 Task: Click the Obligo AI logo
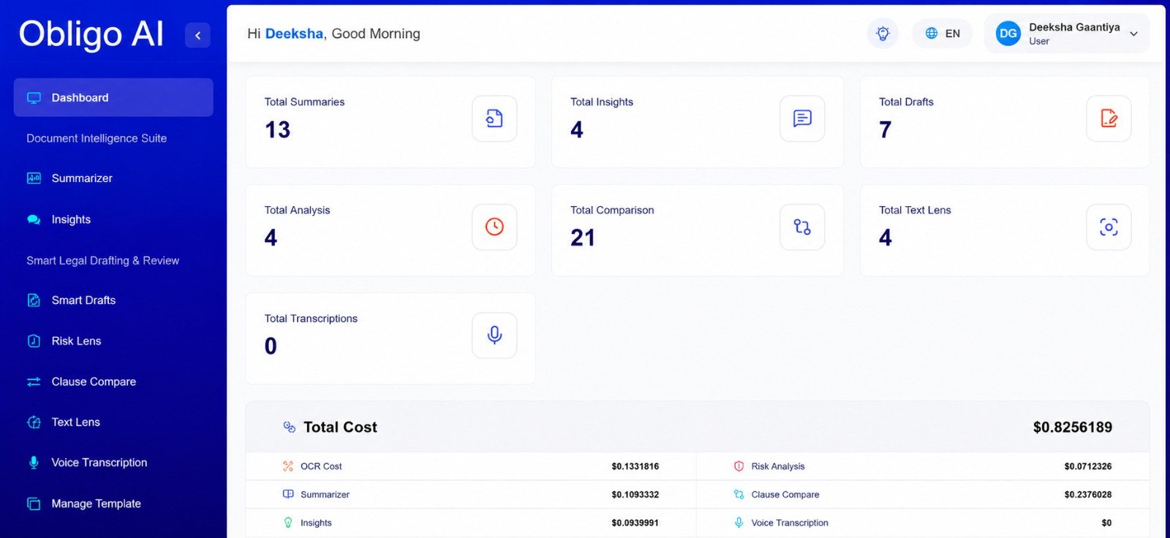(x=91, y=34)
